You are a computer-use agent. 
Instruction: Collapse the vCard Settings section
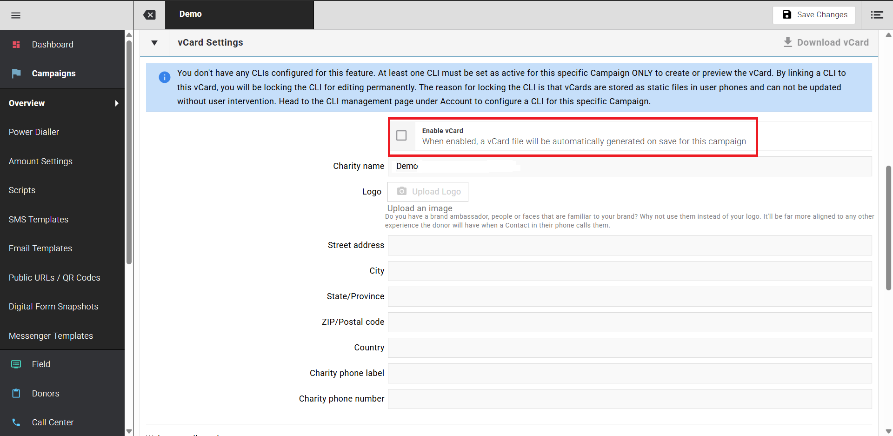[x=154, y=42]
